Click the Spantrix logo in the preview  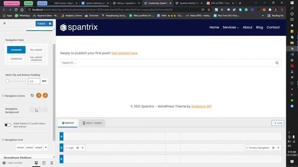[79, 27]
